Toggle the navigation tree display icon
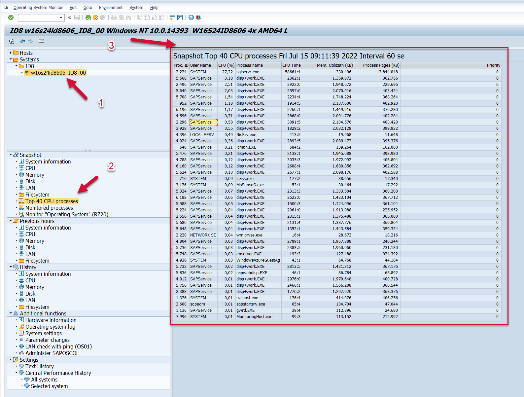The image size is (524, 397). point(41,41)
